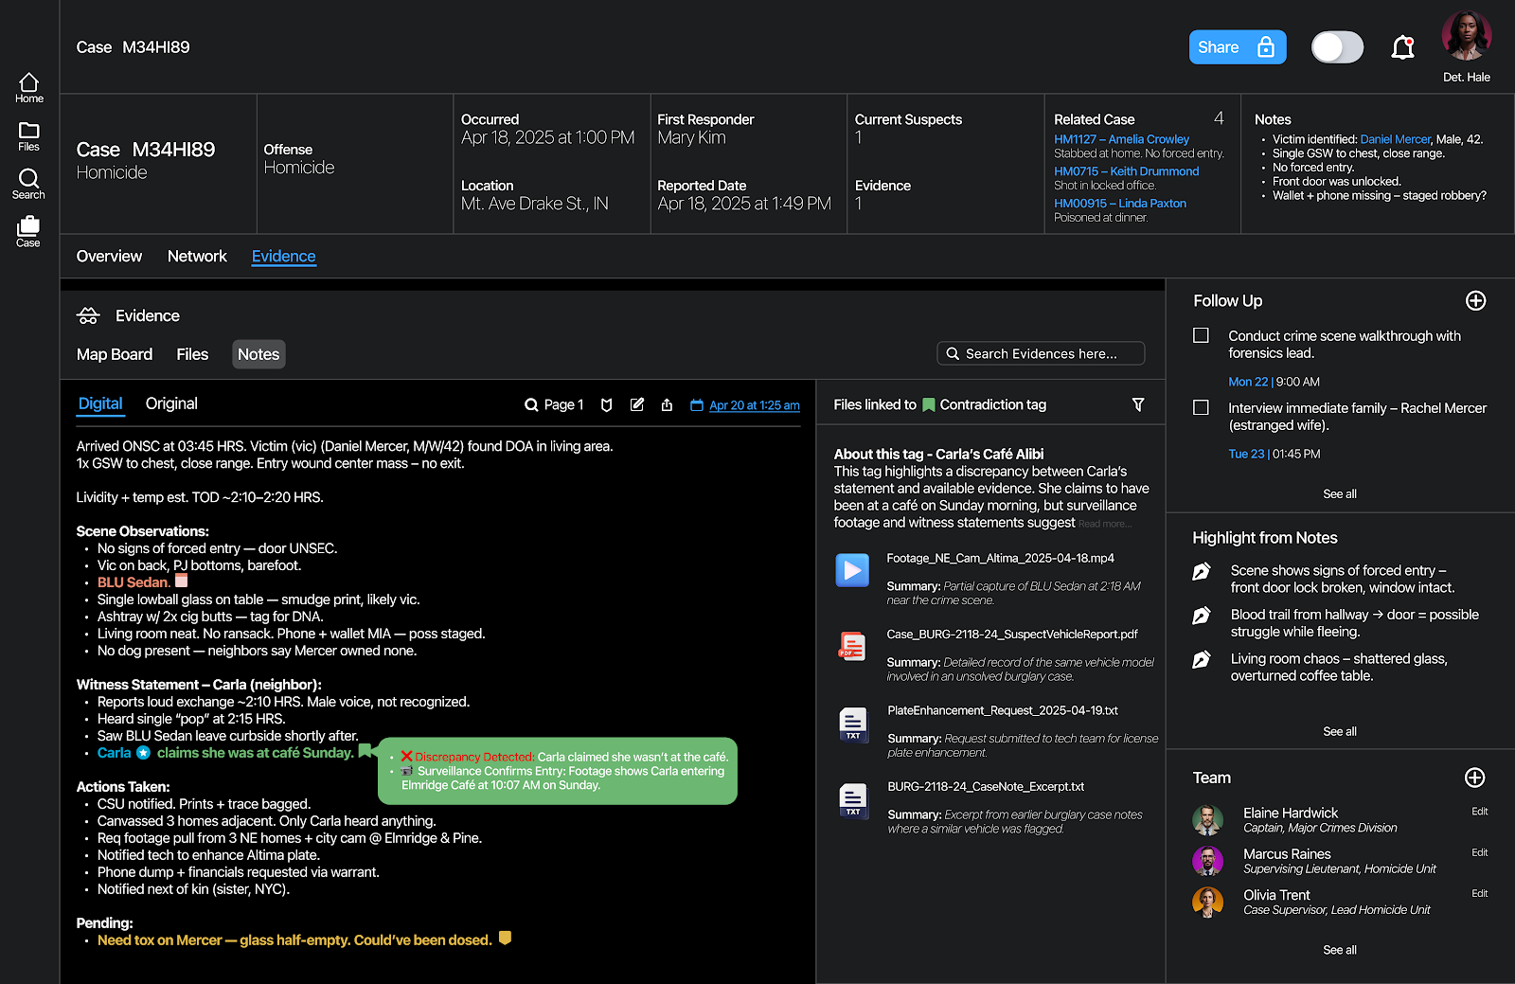Click the calendar icon by note date
The width and height of the screenshot is (1515, 984).
click(x=697, y=405)
